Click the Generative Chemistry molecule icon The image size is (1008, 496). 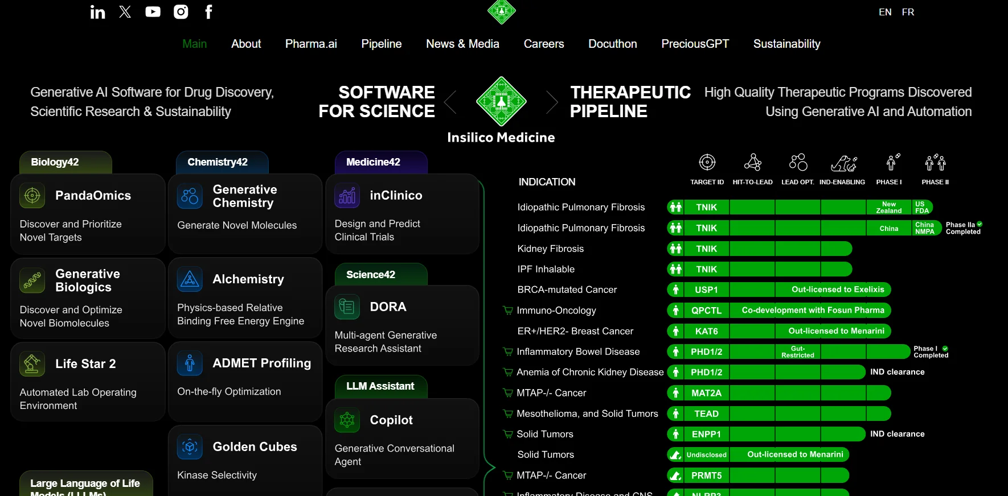pos(190,196)
